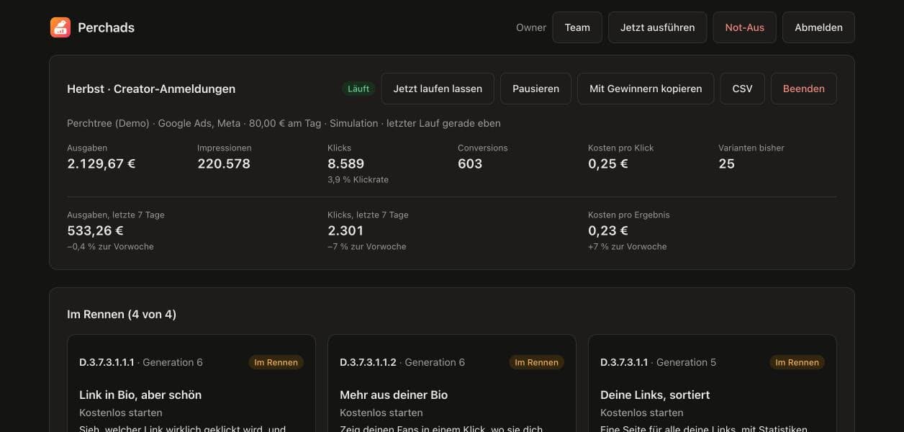Trigger the Not-Aus emergency stop
Screen dimensions: 904x432
[745, 27]
